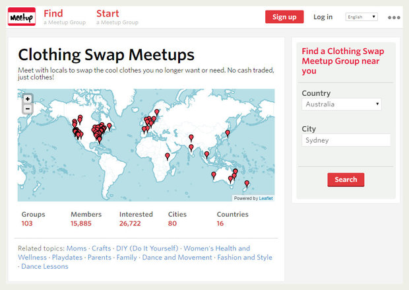Click the City field containing Sydney
Screen dimensions: 409x290
[346, 140]
